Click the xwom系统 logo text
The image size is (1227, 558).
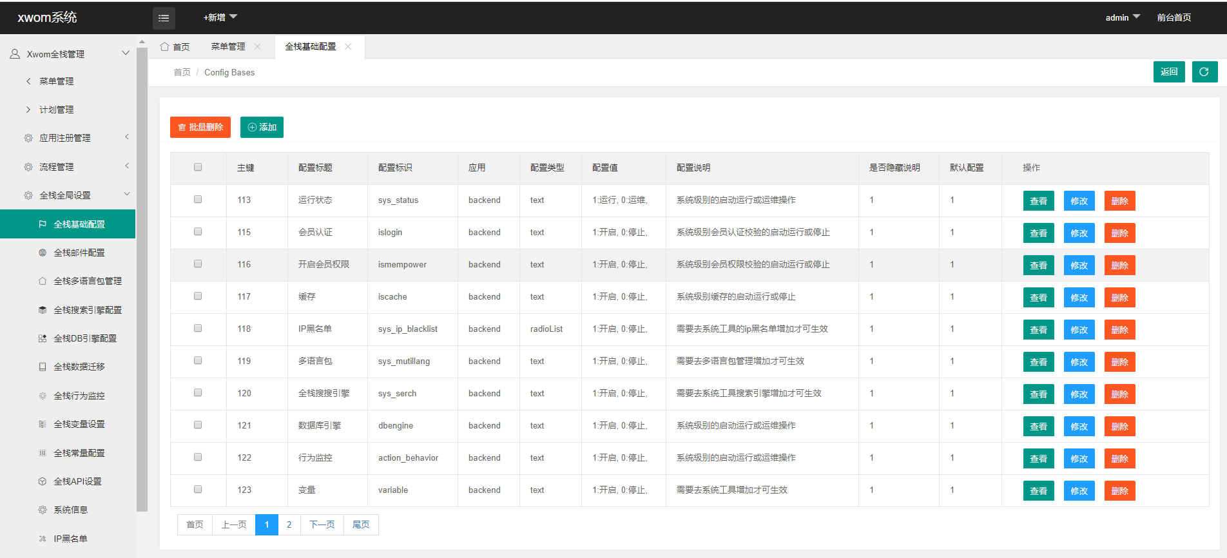click(47, 17)
